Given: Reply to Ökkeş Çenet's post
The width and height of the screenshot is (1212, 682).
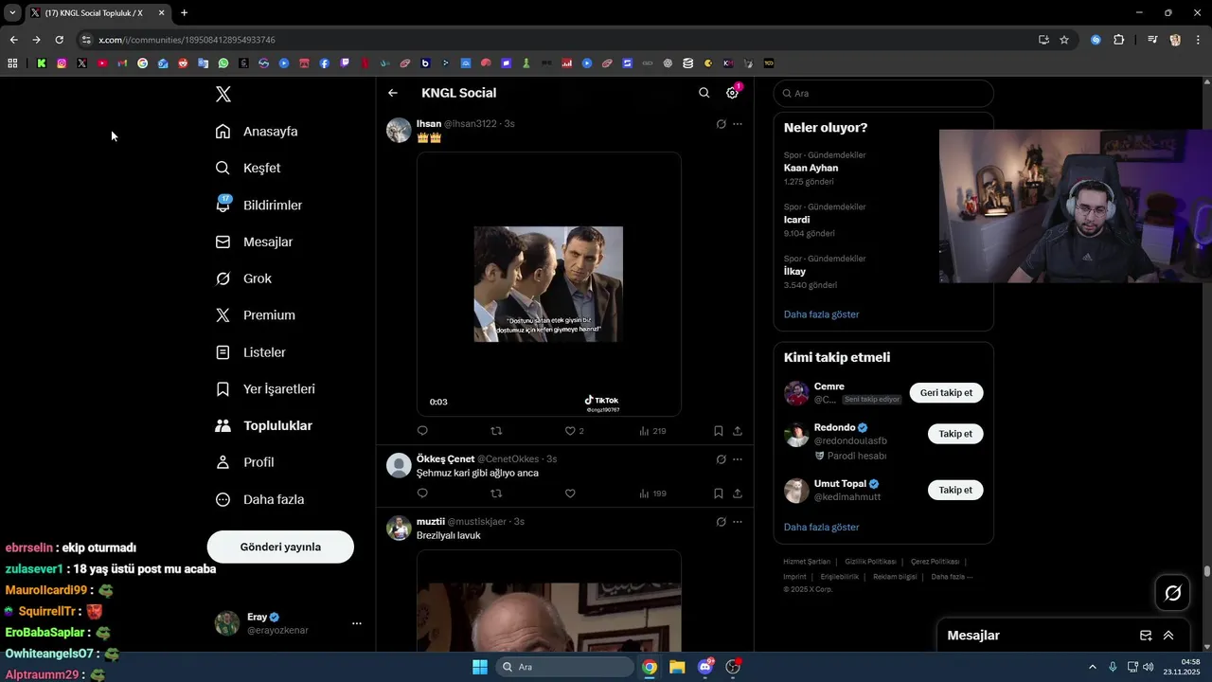Looking at the screenshot, I should point(422,494).
